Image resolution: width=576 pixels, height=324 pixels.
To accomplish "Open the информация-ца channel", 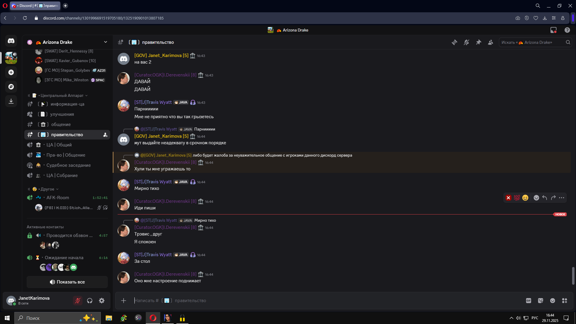I will click(67, 104).
